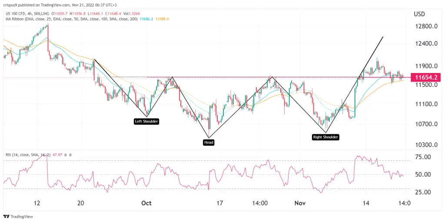The height and width of the screenshot is (222, 445).
Task: Click the teal MA value 11686.2
Action: tap(146, 19)
